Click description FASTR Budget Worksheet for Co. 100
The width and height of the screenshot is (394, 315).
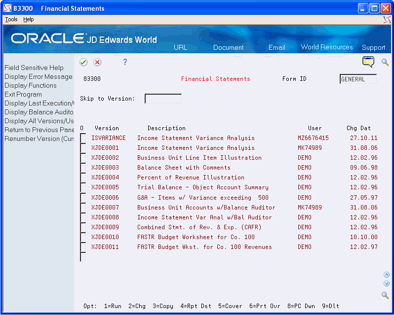pyautogui.click(x=196, y=237)
